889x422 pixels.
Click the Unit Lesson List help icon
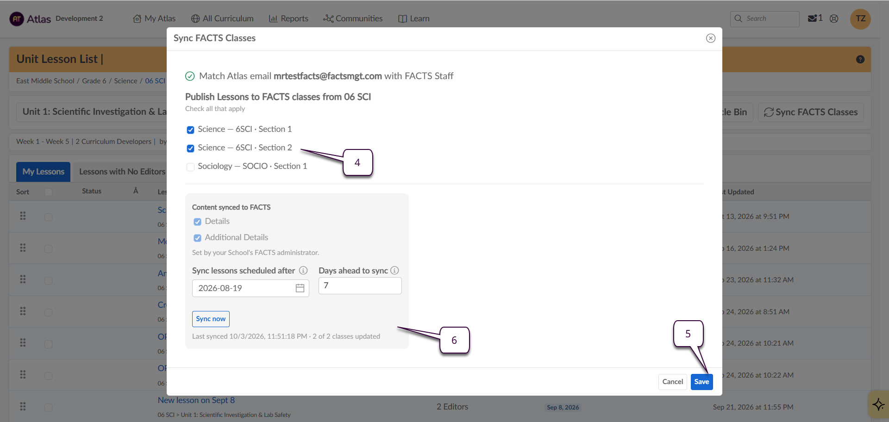tap(860, 59)
